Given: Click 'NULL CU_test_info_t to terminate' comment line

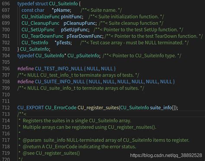Looking at the screenshot, I should [x=78, y=75].
